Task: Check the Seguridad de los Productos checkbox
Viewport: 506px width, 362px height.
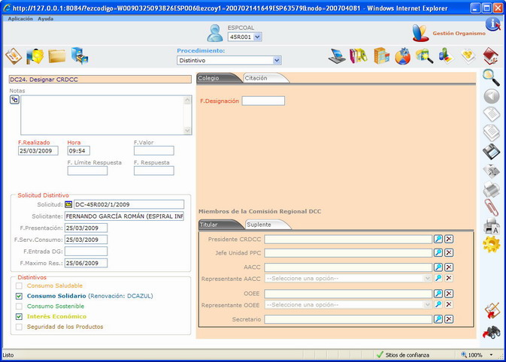Action: pyautogui.click(x=19, y=327)
